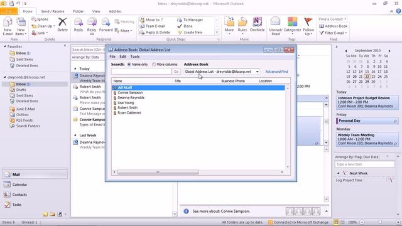The height and width of the screenshot is (226, 402).
Task: Delete the selected message via ribbon
Action: click(x=62, y=25)
